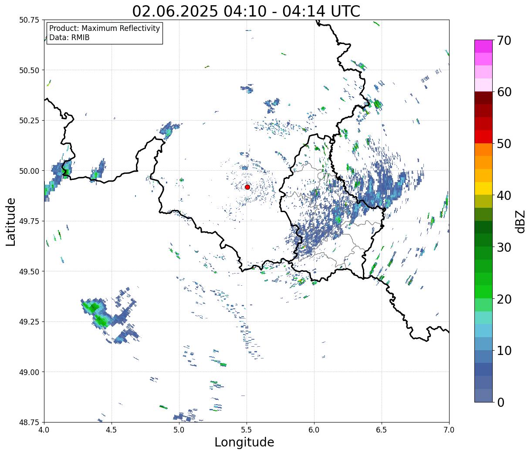Click the latitude tick label 50.50
The width and height of the screenshot is (531, 453).
click(x=29, y=70)
